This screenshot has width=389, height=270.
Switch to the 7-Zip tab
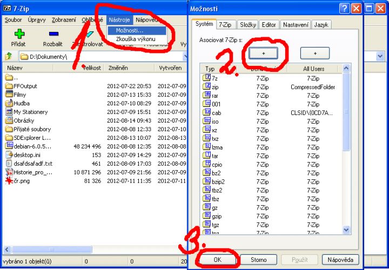point(225,25)
